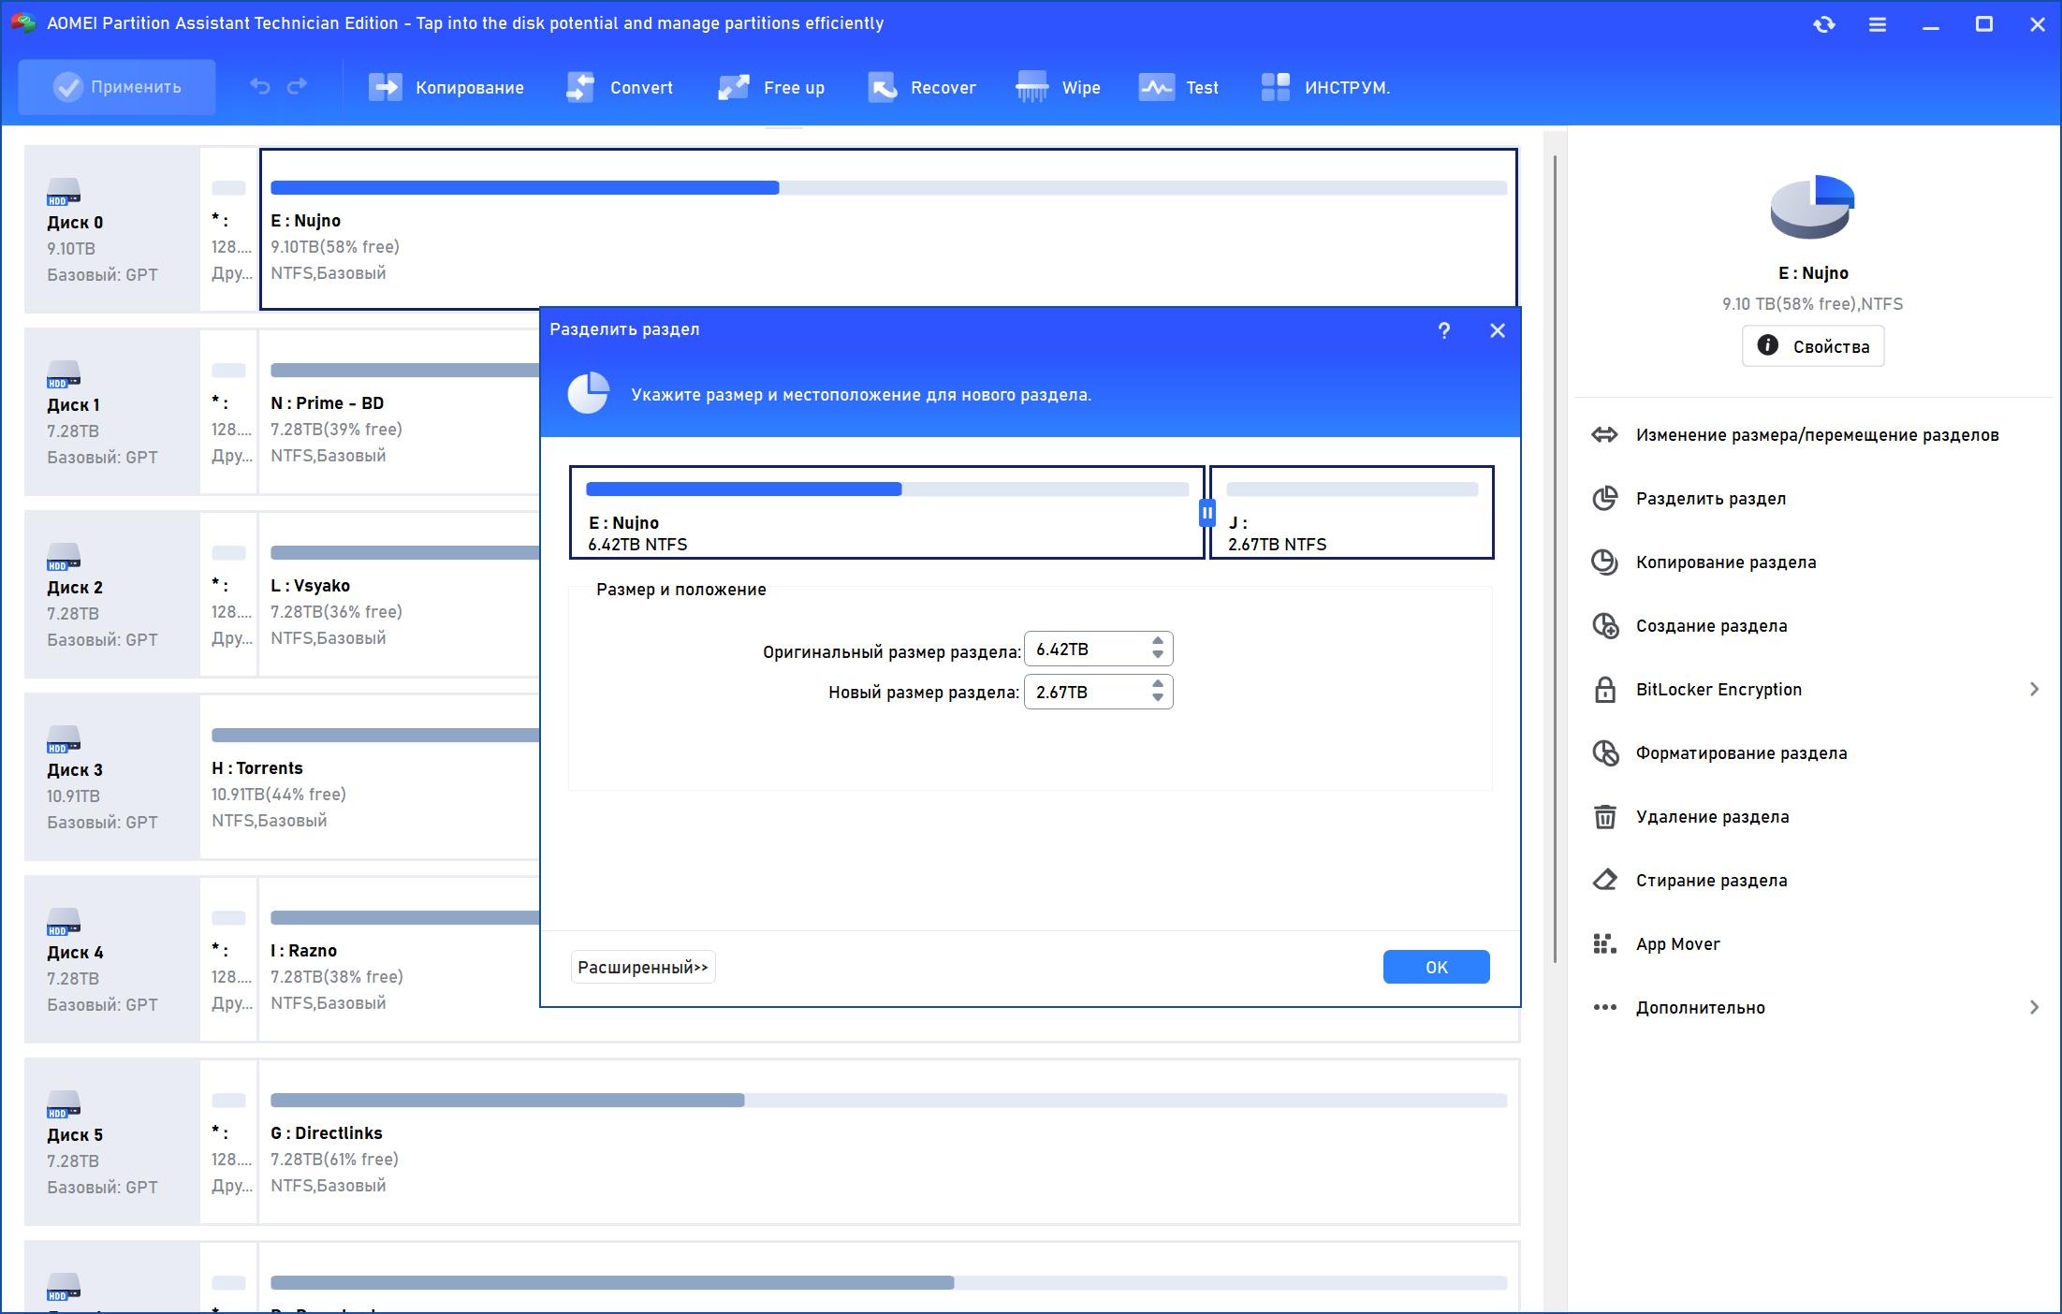Decrease new partition size with down arrow
Screen dimensions: 2062x1314
click(x=1158, y=698)
